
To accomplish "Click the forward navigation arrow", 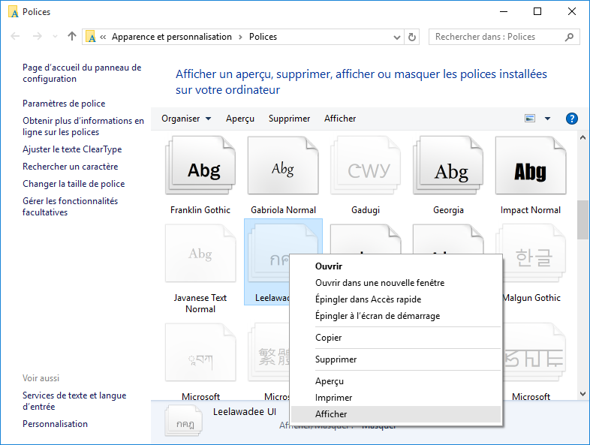I will click(38, 36).
